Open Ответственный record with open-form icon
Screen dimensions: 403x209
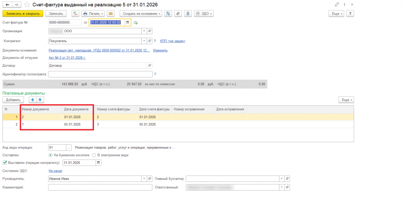coord(287,187)
